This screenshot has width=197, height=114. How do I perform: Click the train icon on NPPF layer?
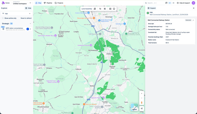(3, 29)
